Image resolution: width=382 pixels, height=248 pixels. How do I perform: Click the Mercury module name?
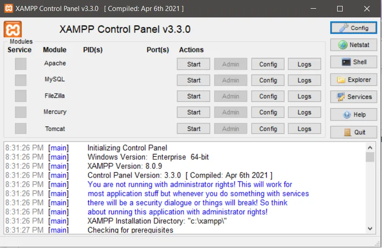[x=55, y=112]
